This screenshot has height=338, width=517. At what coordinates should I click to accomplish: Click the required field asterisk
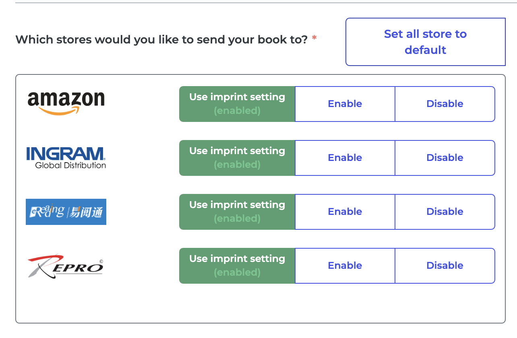pos(313,37)
